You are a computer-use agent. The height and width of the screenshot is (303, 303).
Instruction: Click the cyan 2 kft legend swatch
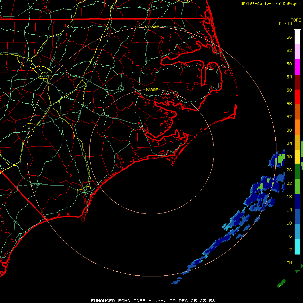click(x=297, y=247)
